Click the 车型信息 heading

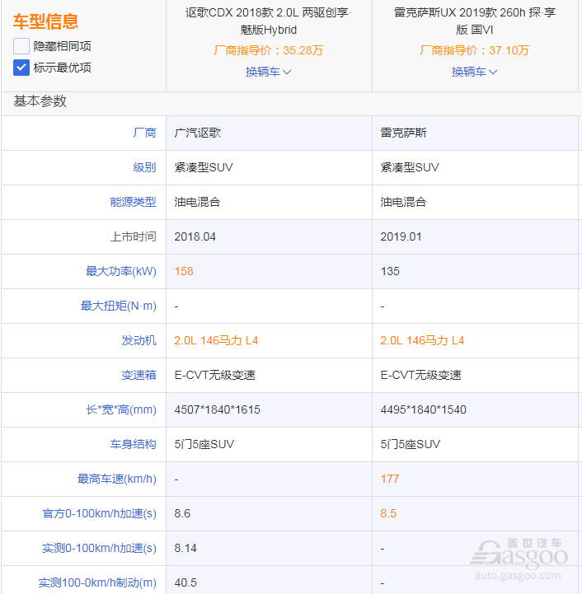pyautogui.click(x=45, y=21)
